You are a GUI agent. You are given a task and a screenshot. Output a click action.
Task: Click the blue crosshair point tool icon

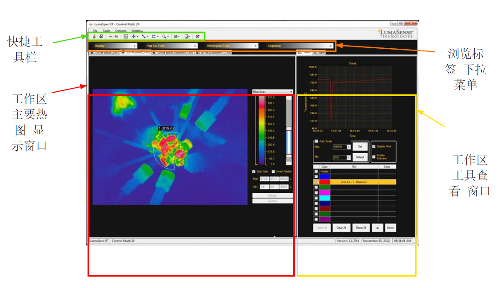[134, 37]
